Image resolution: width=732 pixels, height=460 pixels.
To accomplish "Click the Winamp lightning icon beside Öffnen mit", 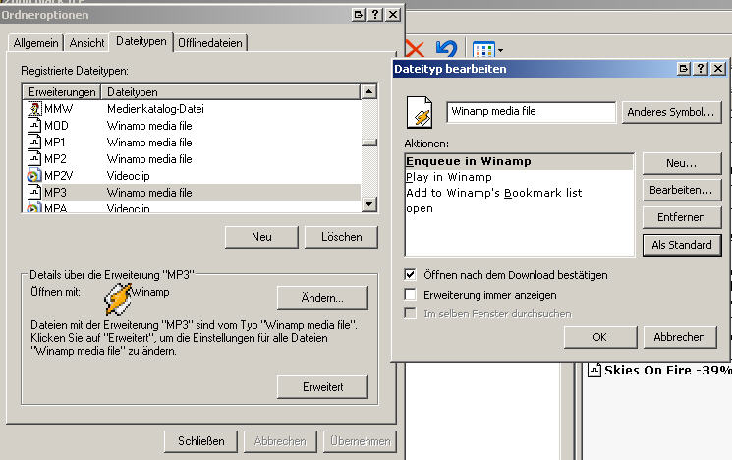I will tap(118, 299).
